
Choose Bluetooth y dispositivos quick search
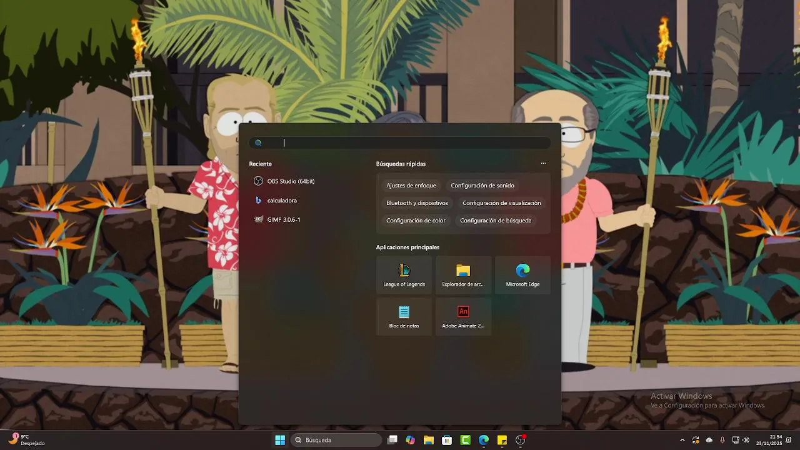point(417,203)
